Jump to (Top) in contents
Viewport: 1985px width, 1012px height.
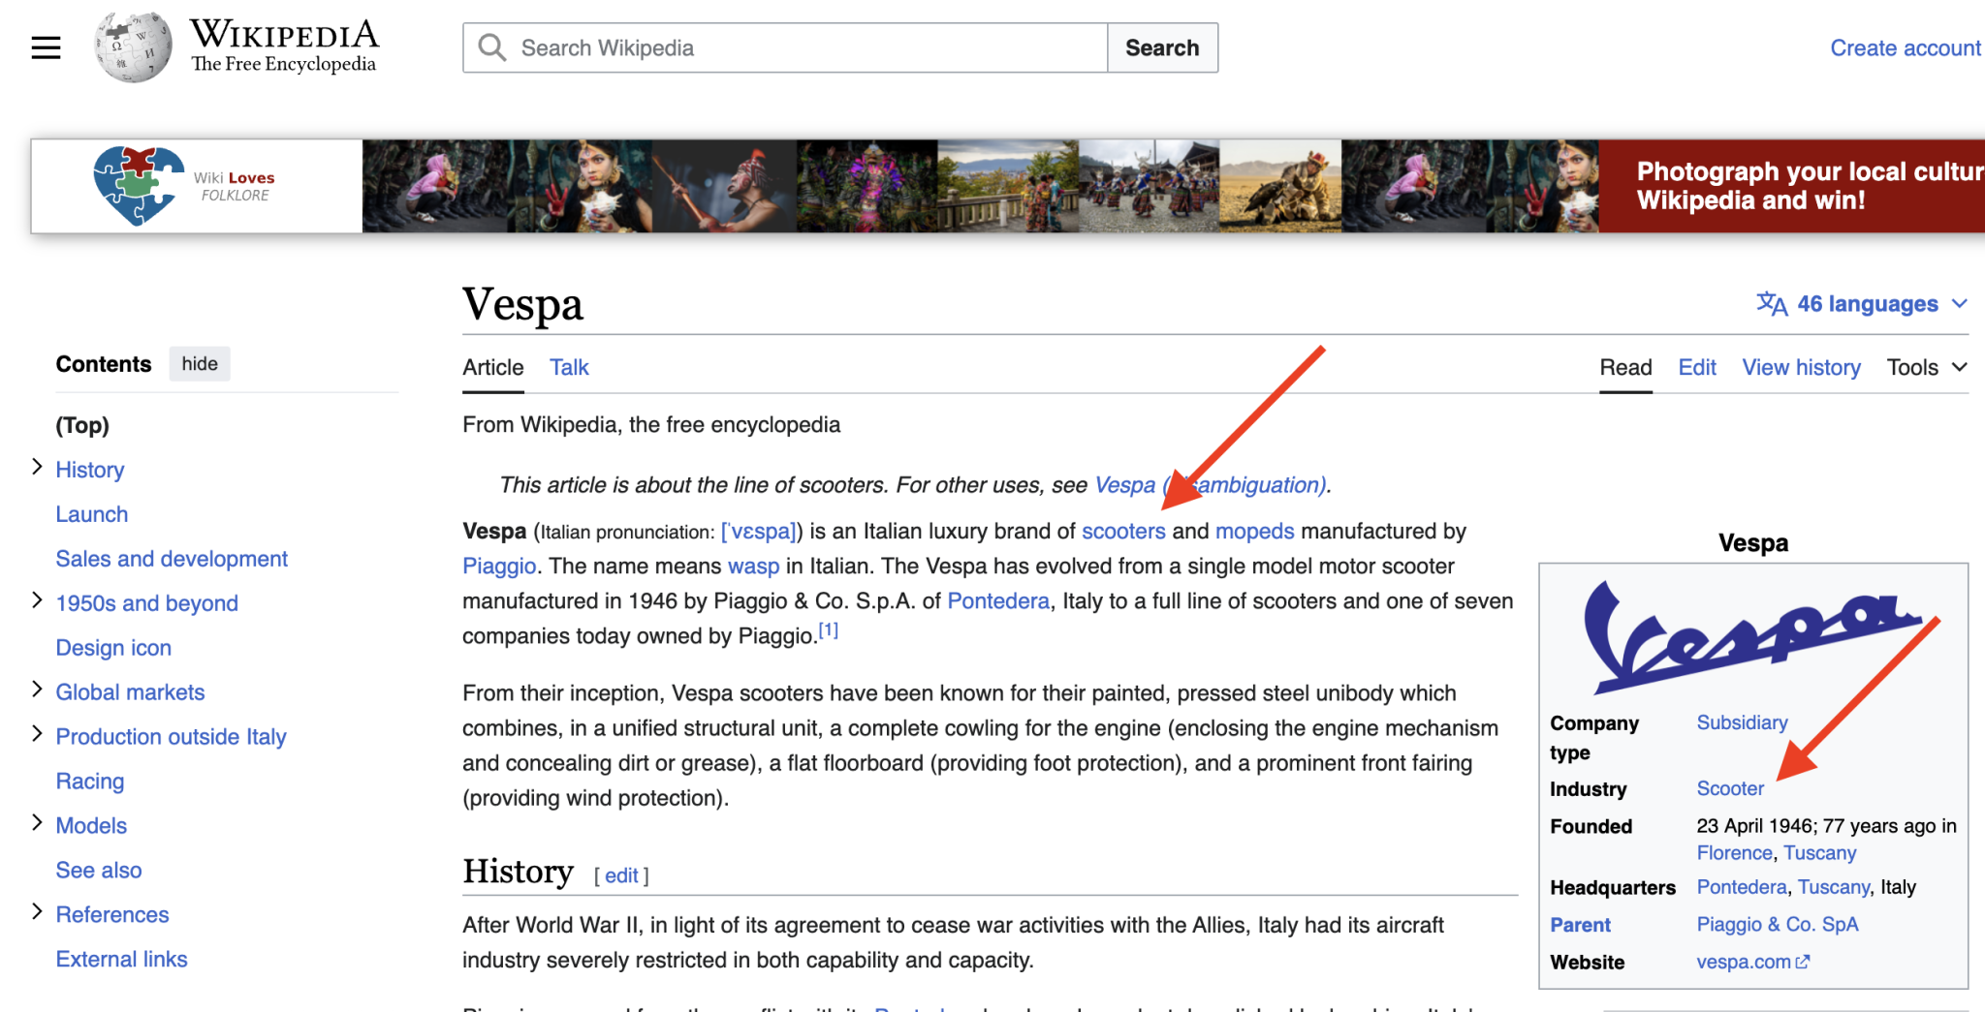tap(82, 425)
